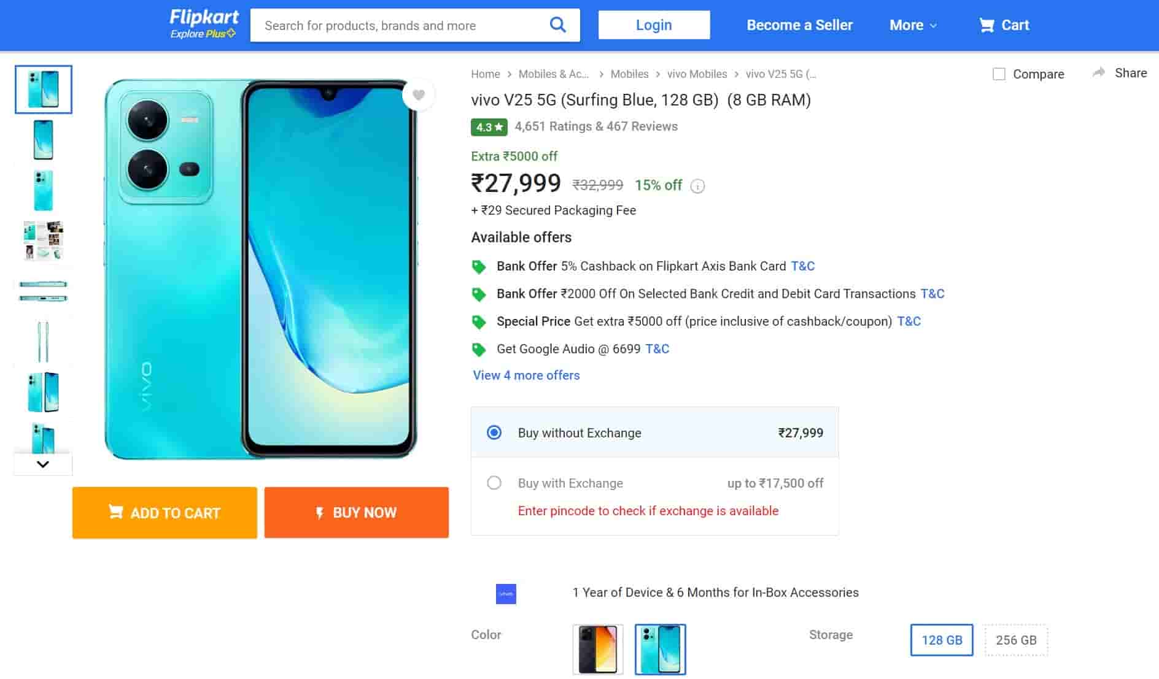This screenshot has width=1159, height=679.
Task: Click the Flipkart Explore Plus logo
Action: pyautogui.click(x=204, y=25)
